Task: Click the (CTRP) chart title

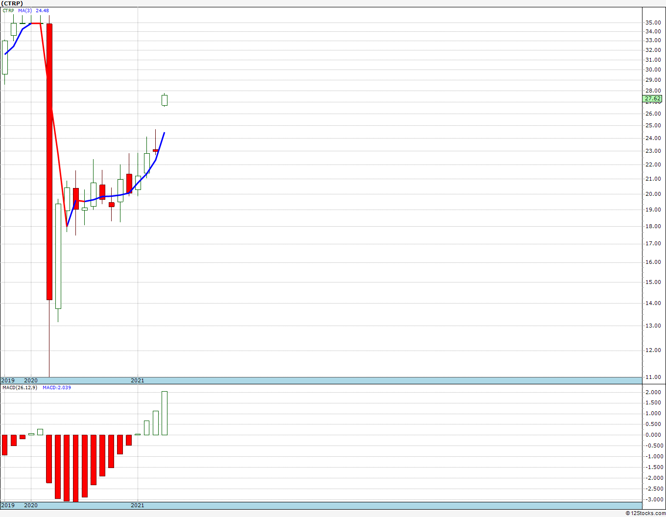Action: coord(12,3)
